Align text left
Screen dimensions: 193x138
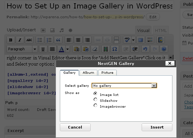coord(69,40)
